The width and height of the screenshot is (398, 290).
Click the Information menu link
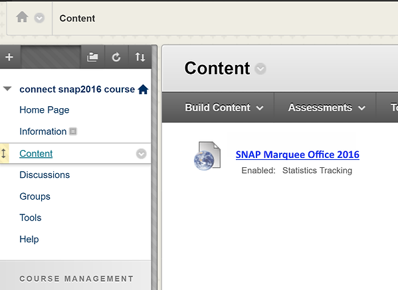(43, 131)
